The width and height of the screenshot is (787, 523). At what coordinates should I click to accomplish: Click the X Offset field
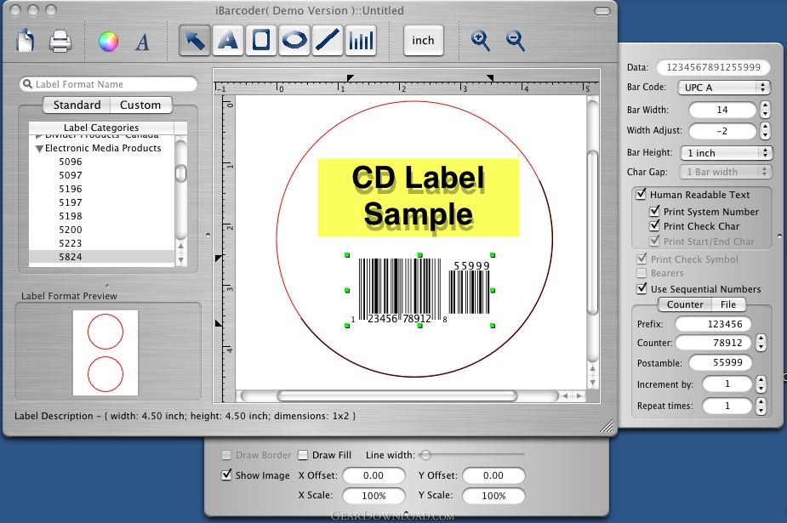point(374,475)
